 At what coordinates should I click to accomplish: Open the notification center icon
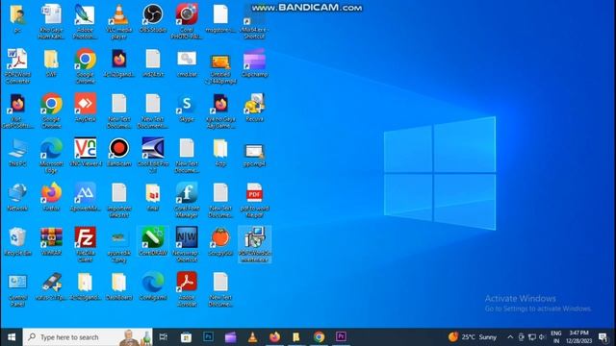coord(603,337)
